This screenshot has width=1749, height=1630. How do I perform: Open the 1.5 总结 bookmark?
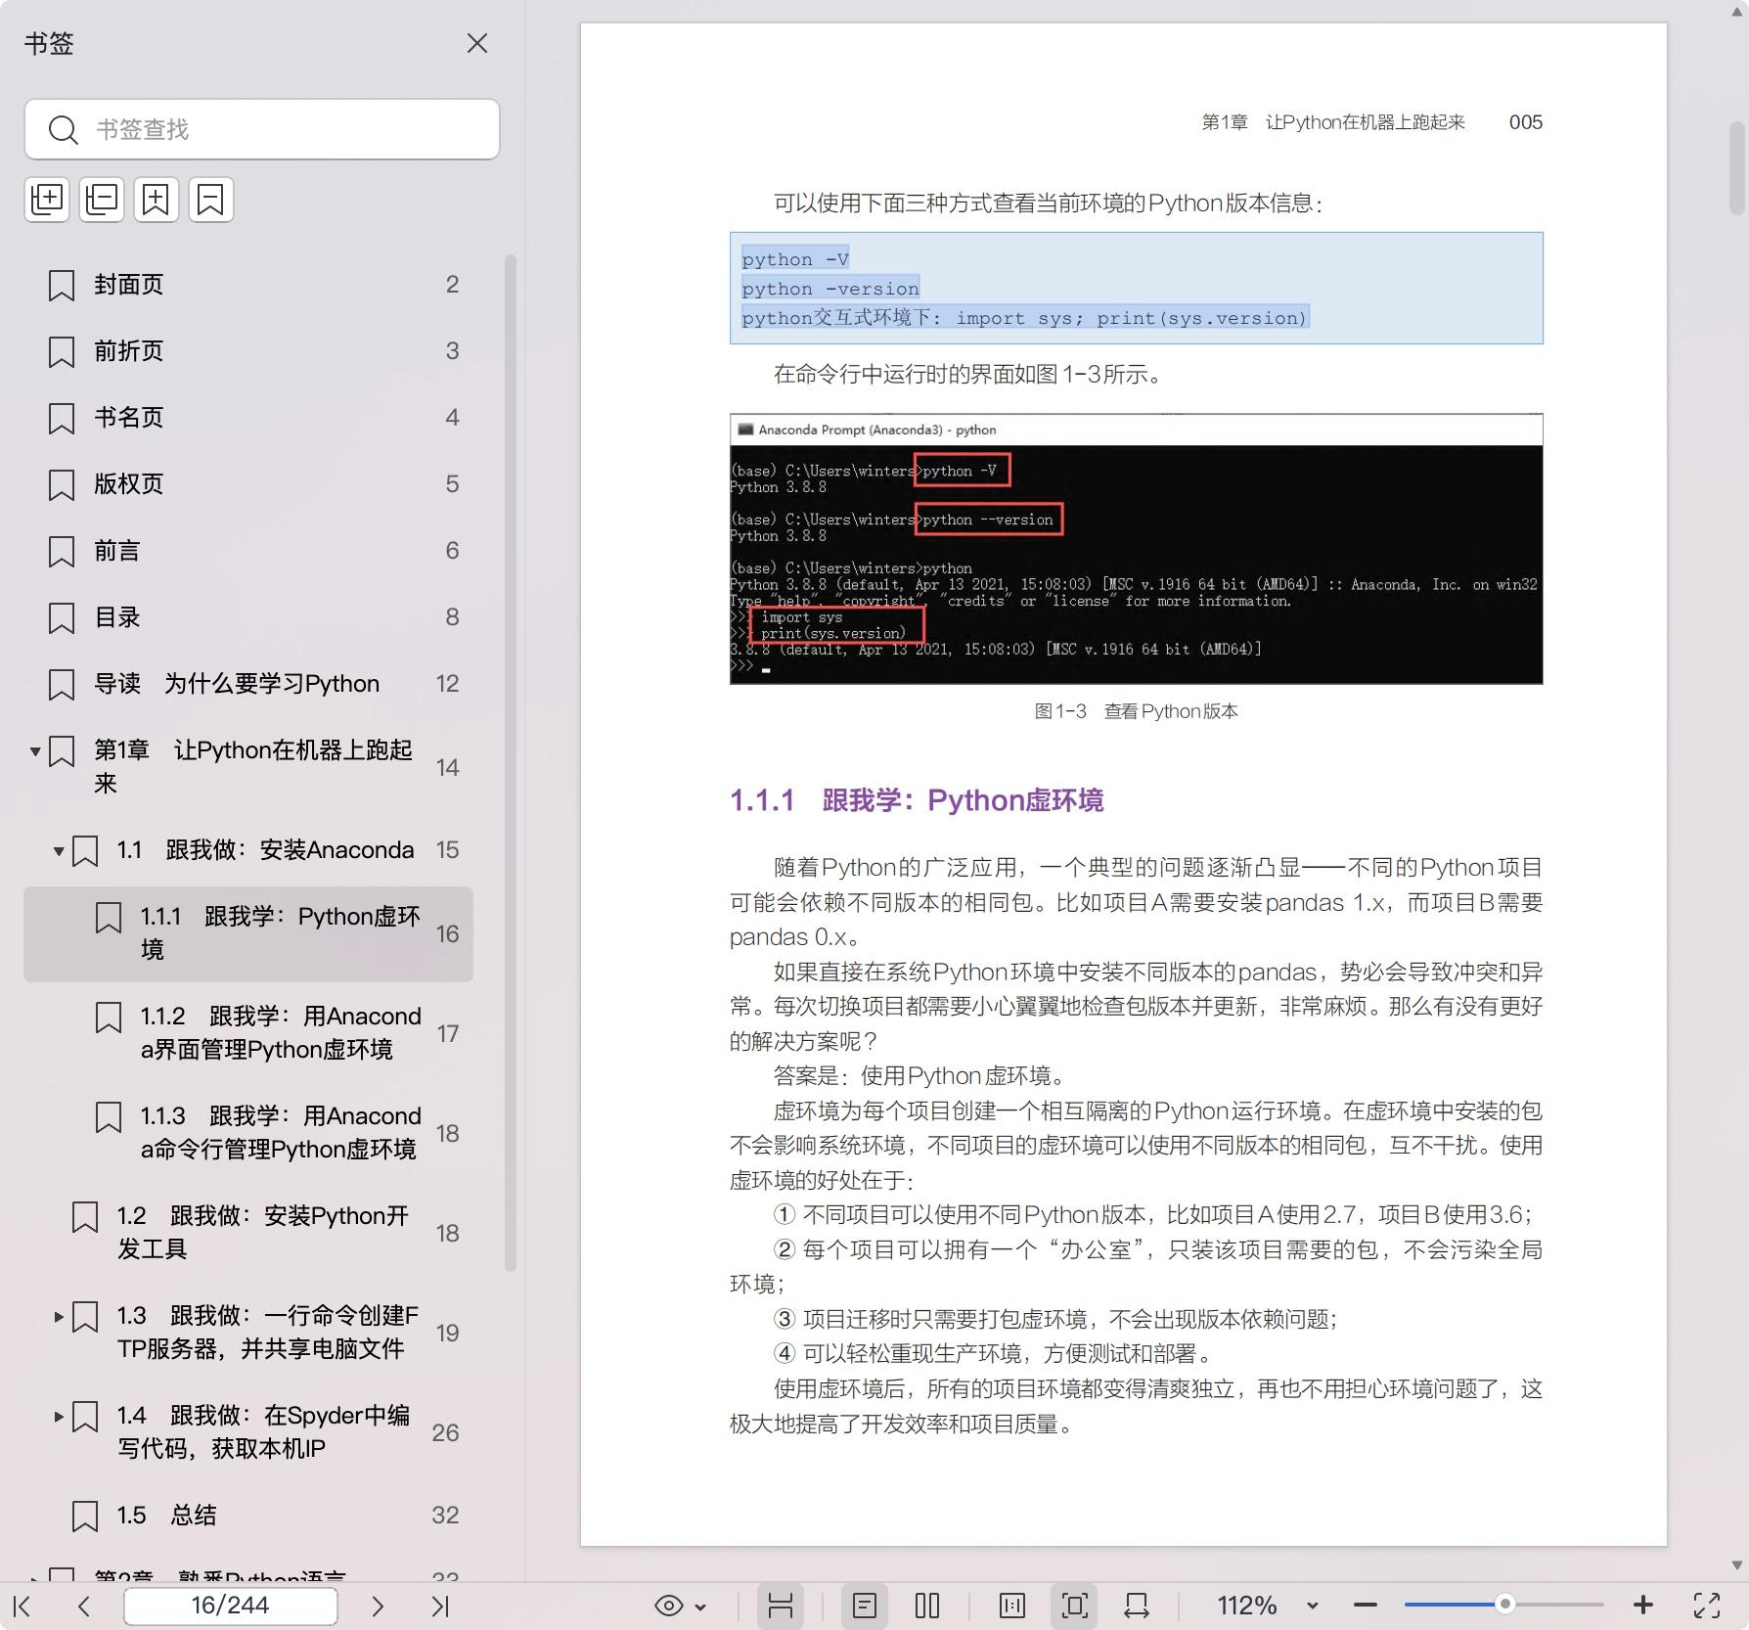[248, 1516]
